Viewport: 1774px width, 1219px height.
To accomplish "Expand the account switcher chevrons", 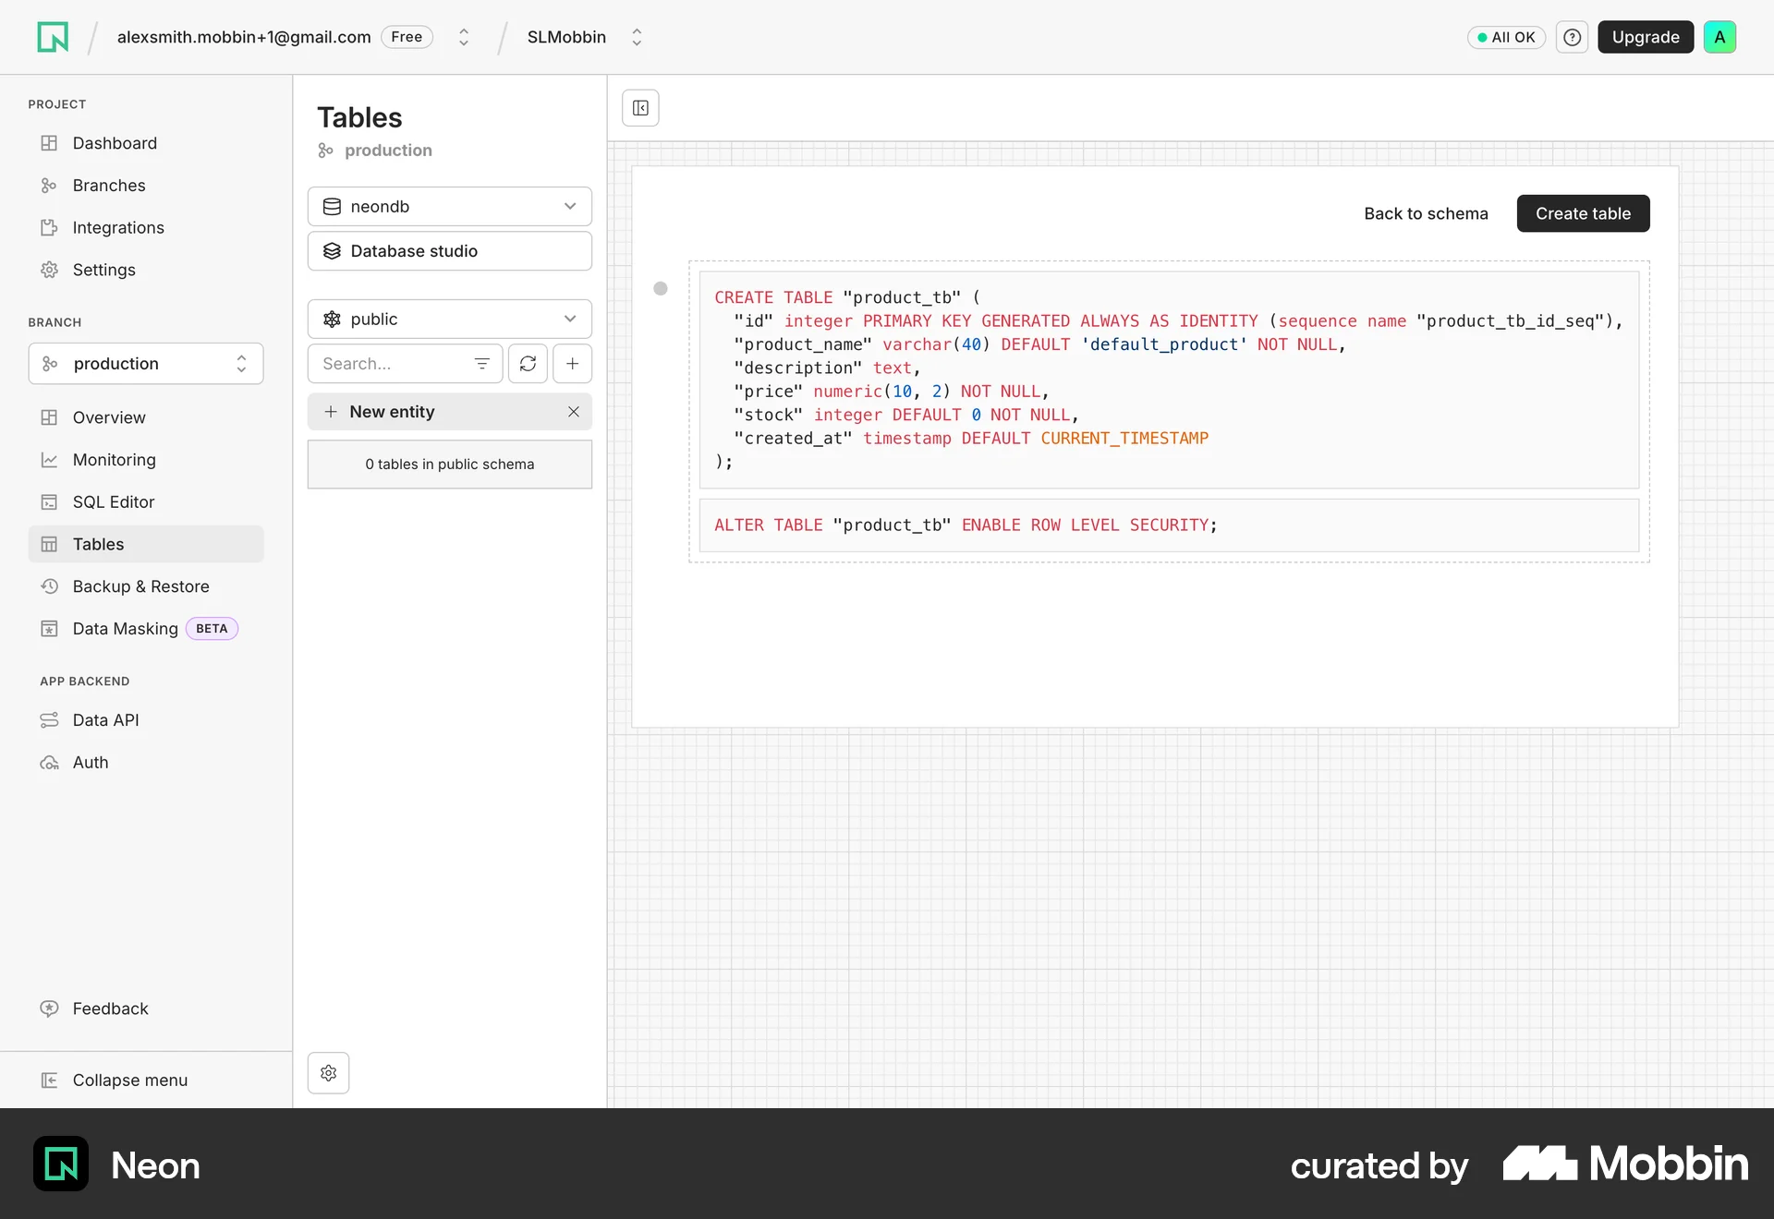I will (464, 37).
